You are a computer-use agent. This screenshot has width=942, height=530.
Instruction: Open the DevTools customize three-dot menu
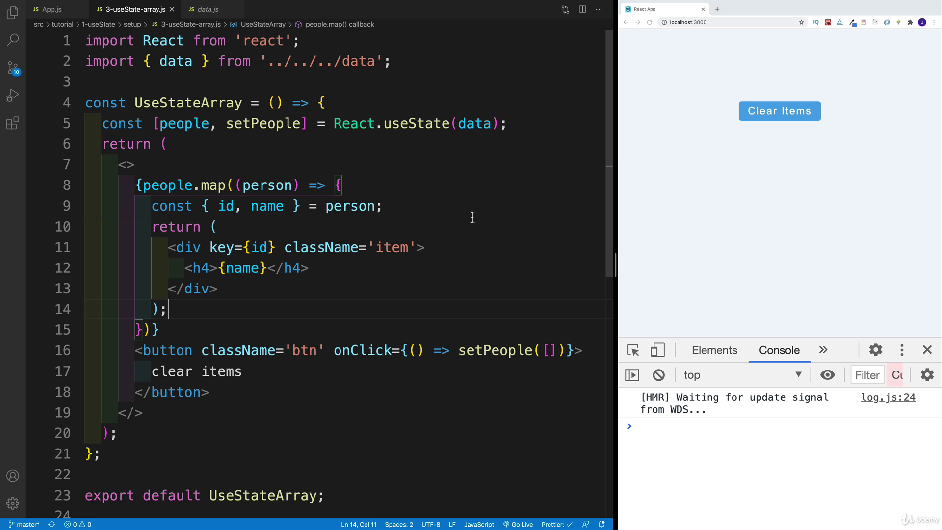901,350
